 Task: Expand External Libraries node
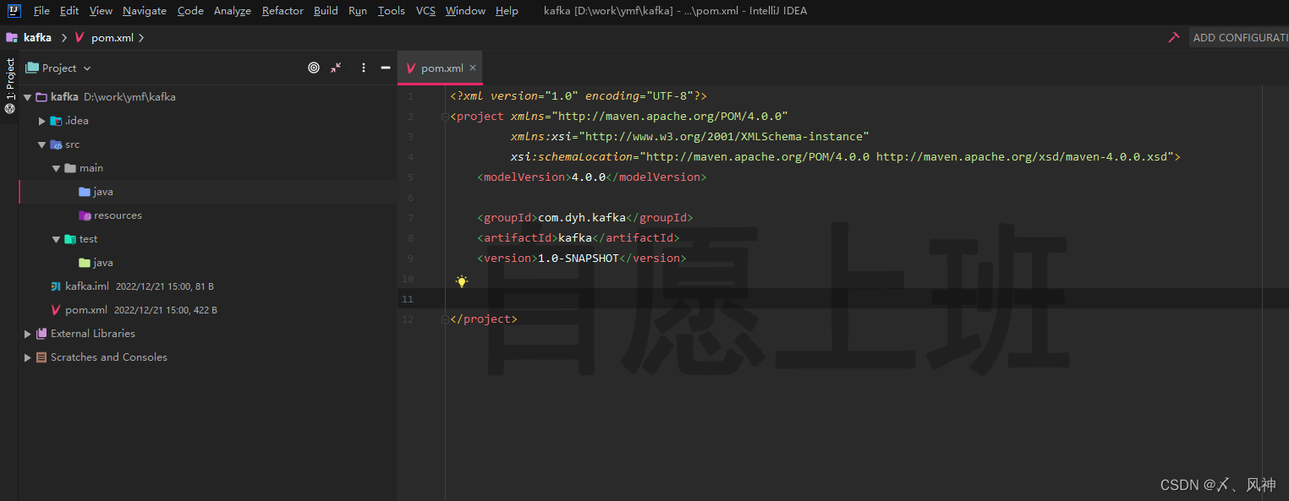(28, 334)
